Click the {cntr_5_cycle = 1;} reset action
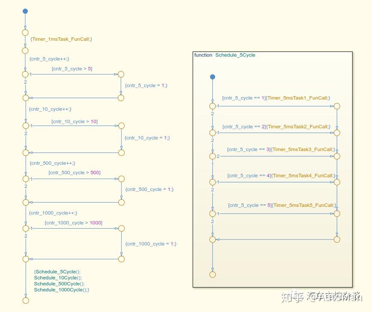372x312 pixels. [146, 85]
